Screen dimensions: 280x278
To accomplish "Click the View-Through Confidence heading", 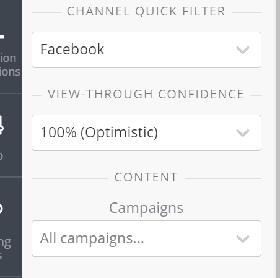I will [146, 94].
